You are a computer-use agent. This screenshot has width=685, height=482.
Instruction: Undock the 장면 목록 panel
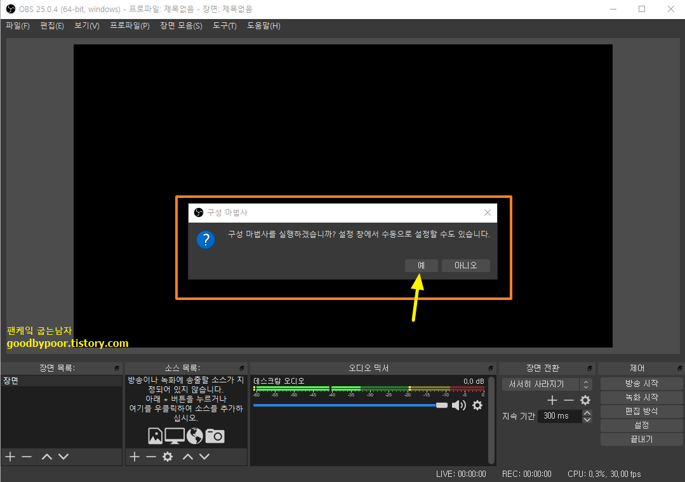(x=117, y=368)
